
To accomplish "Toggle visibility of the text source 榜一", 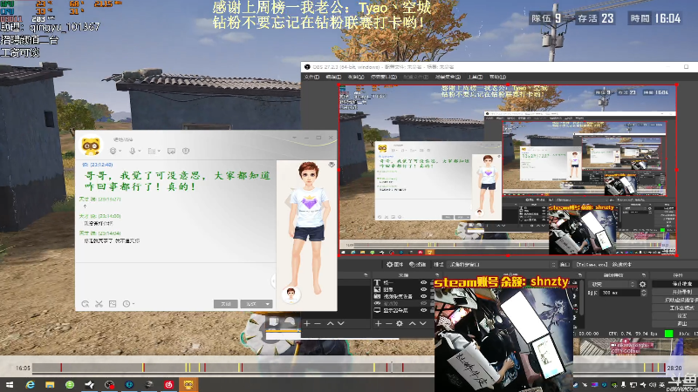I will [x=423, y=282].
